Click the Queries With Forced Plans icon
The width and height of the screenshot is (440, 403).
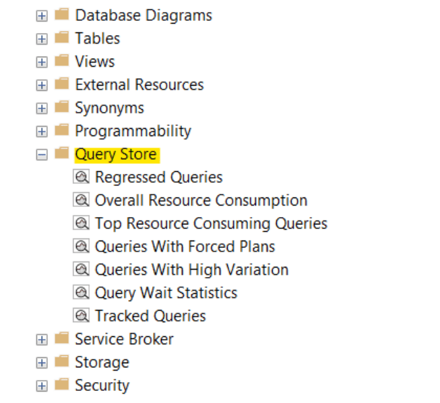pyautogui.click(x=81, y=246)
